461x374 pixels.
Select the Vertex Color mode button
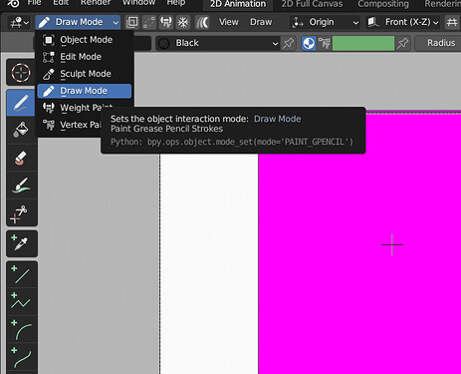coord(325,43)
